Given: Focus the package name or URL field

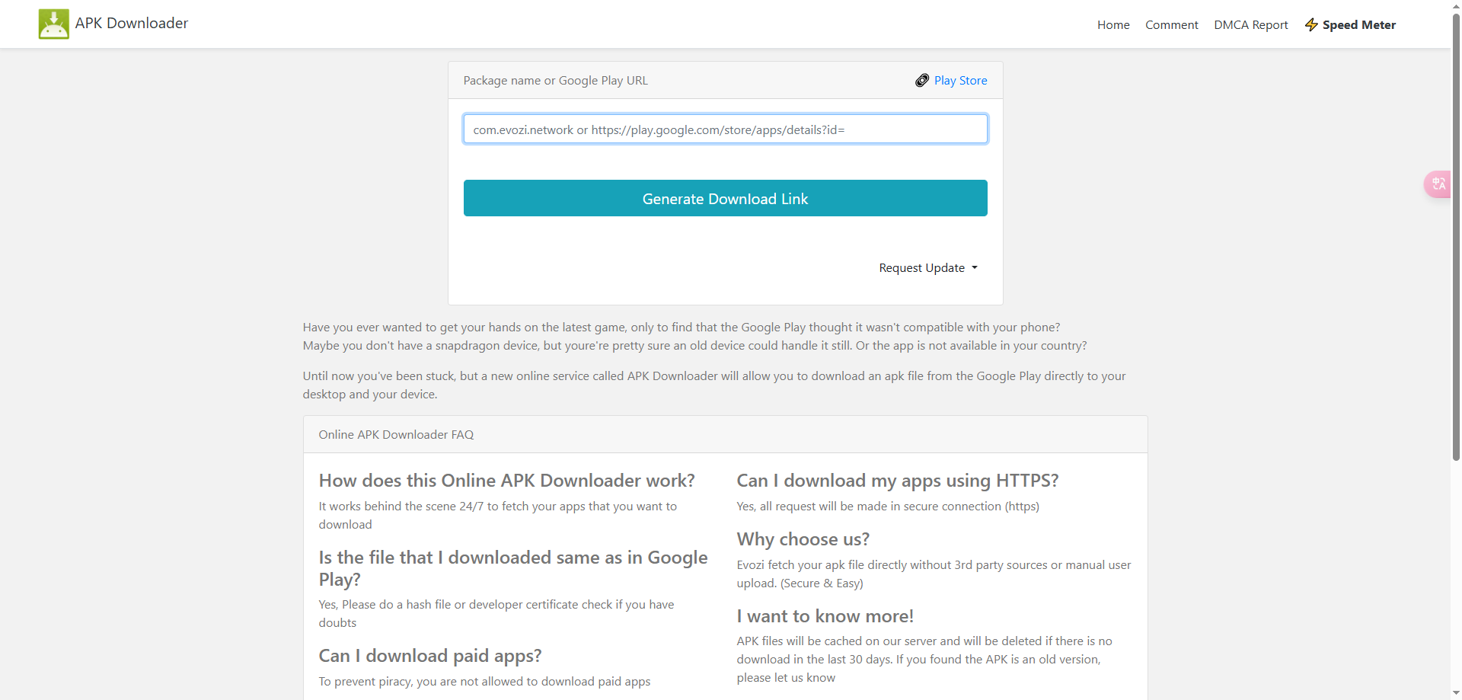Looking at the screenshot, I should (725, 129).
